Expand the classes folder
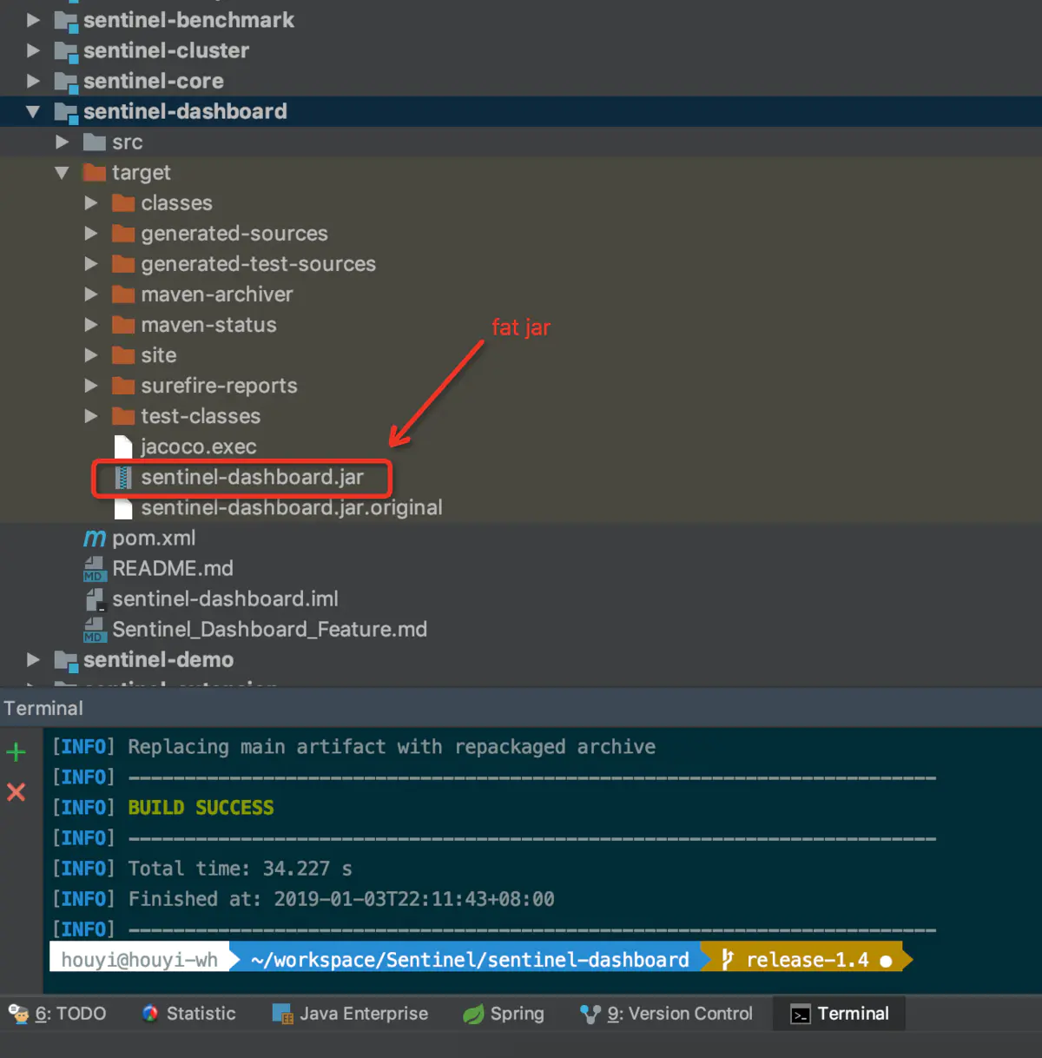Image resolution: width=1042 pixels, height=1058 pixels. pyautogui.click(x=91, y=202)
